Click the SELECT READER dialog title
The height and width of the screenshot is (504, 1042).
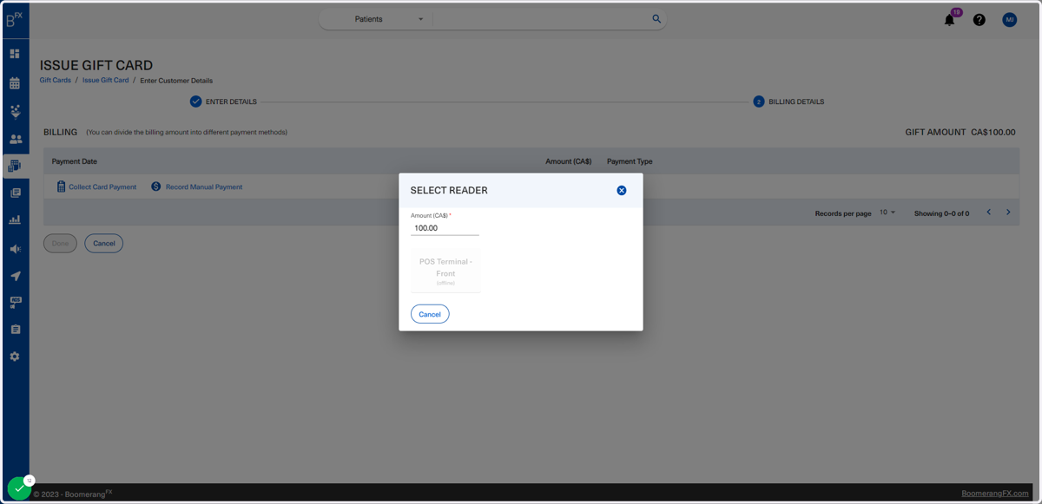(449, 191)
